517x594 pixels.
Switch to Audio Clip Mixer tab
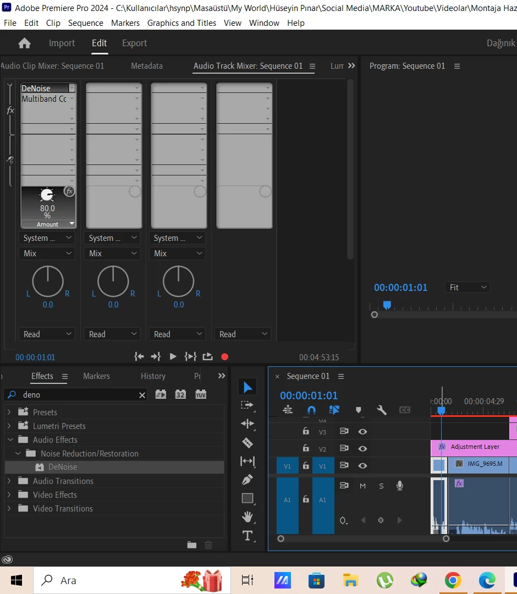52,66
